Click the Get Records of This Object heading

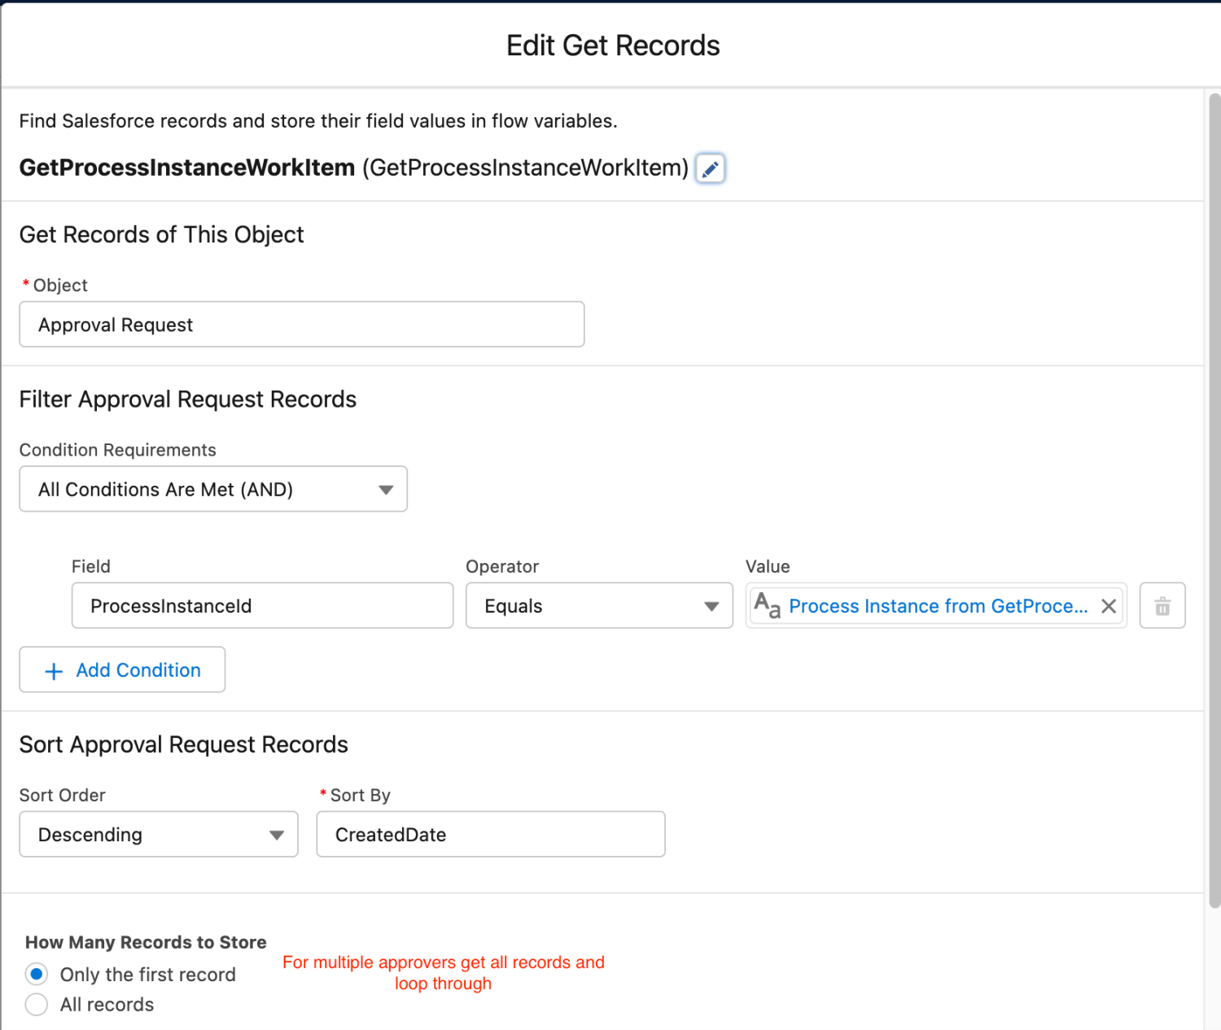161,234
